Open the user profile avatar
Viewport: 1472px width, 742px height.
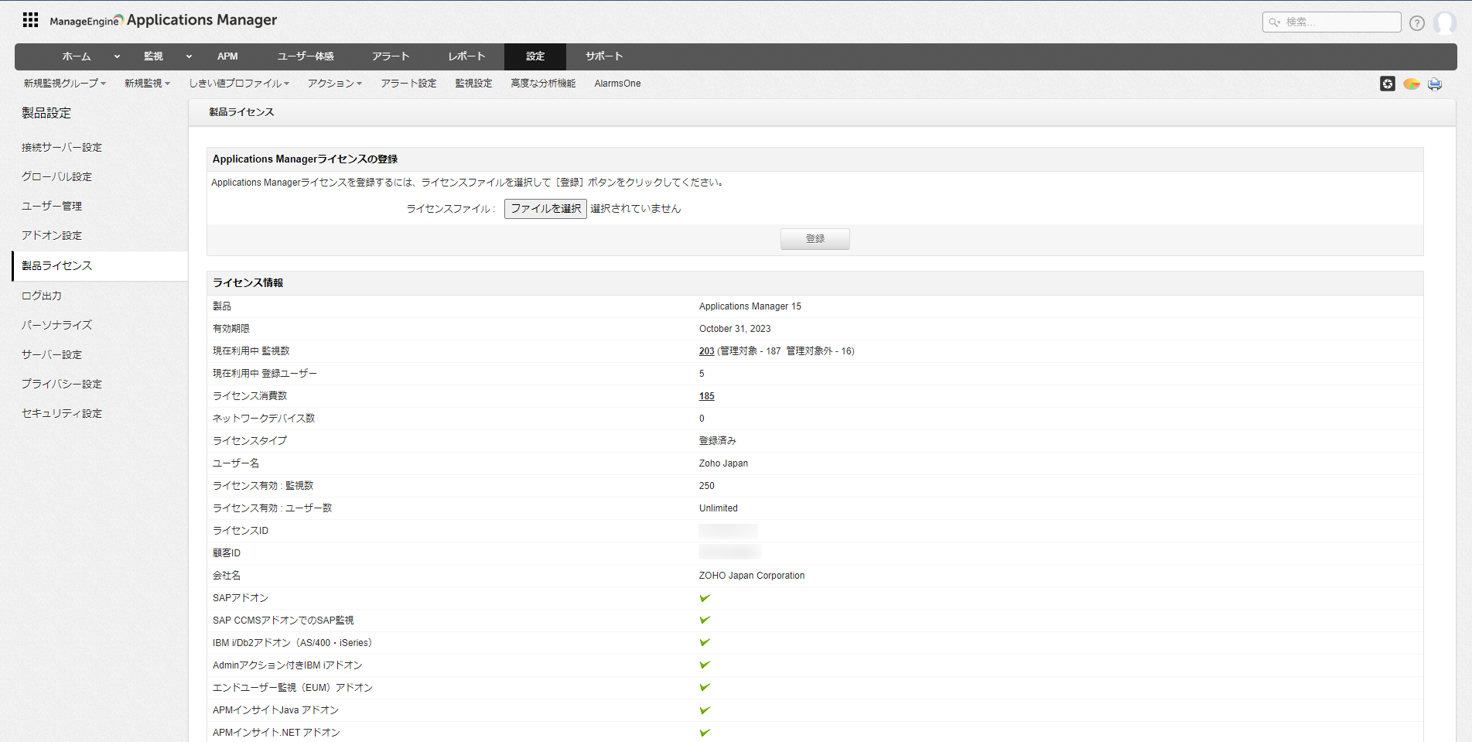(x=1444, y=22)
